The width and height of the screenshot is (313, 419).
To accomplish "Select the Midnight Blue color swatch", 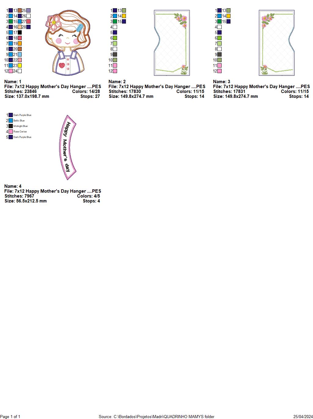I will 11,126.
